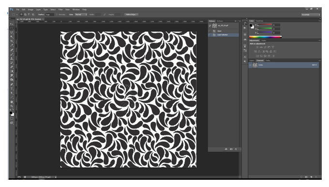329x187 pixels.
Task: Select the History Brush tool
Action: [x=12, y=63]
